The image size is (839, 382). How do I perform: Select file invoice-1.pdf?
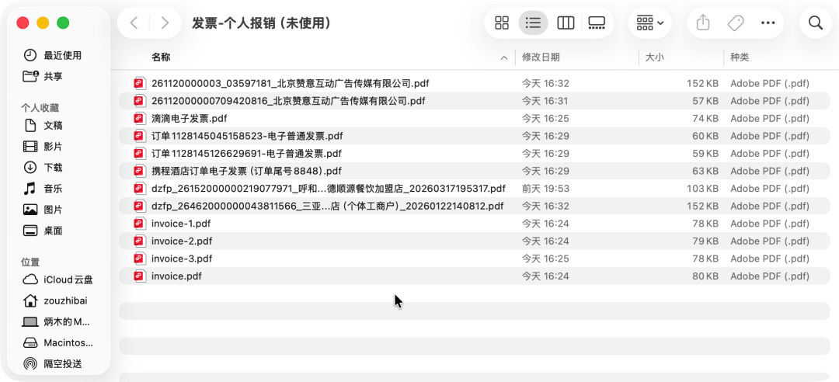pos(474,224)
